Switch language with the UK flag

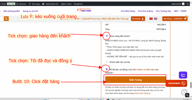coord(156,18)
